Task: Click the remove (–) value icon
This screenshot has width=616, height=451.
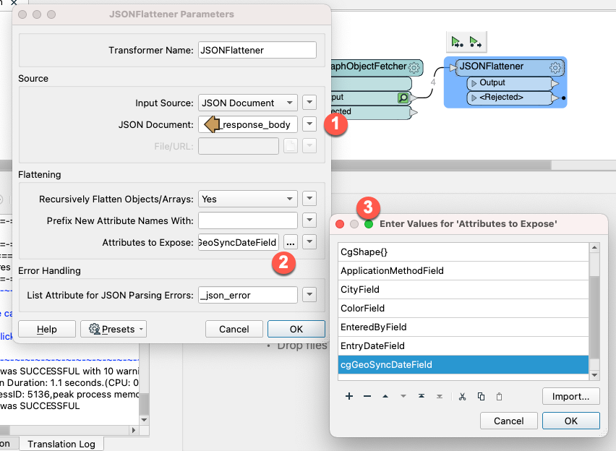Action: click(x=367, y=396)
